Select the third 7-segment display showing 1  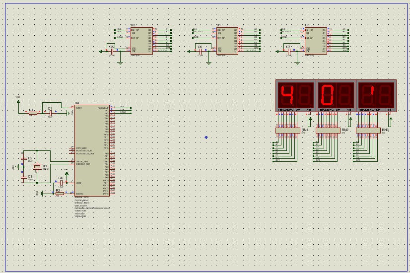376,96
